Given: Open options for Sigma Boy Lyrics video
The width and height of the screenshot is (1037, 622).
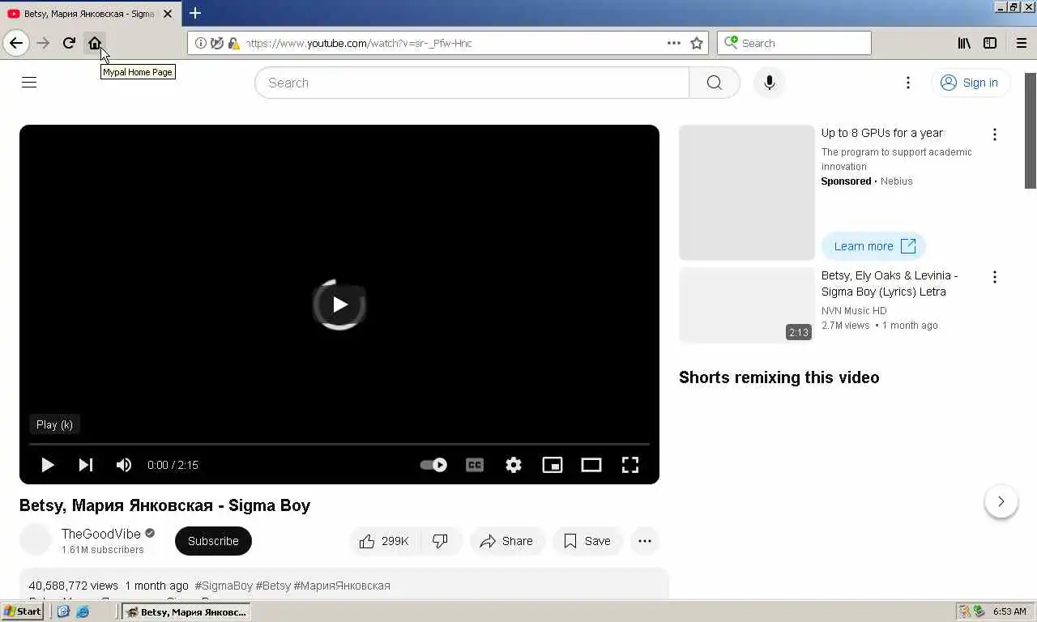Looking at the screenshot, I should (x=995, y=277).
